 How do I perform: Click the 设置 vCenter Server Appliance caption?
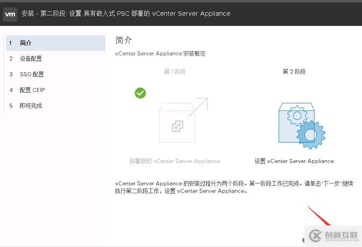coord(294,161)
